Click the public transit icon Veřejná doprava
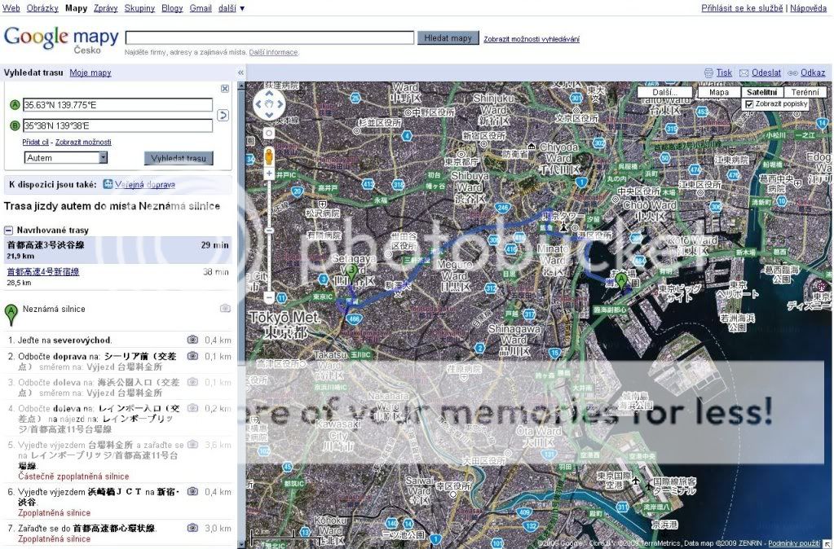 tap(108, 185)
